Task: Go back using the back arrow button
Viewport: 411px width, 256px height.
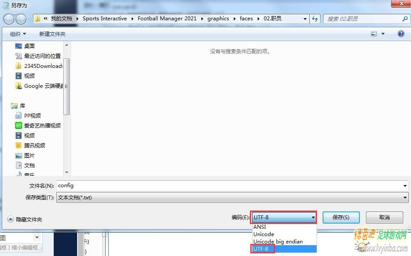Action: (x=9, y=19)
